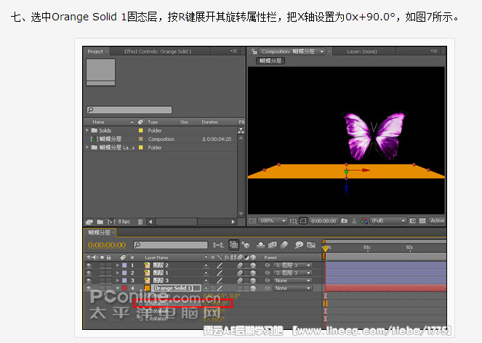Open Brainstorm from timeline toolbar

click(x=299, y=245)
